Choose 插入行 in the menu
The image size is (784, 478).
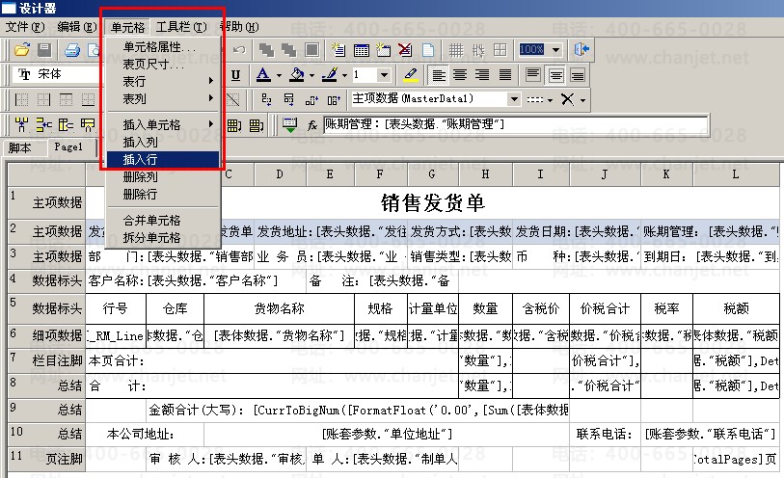tap(163, 159)
